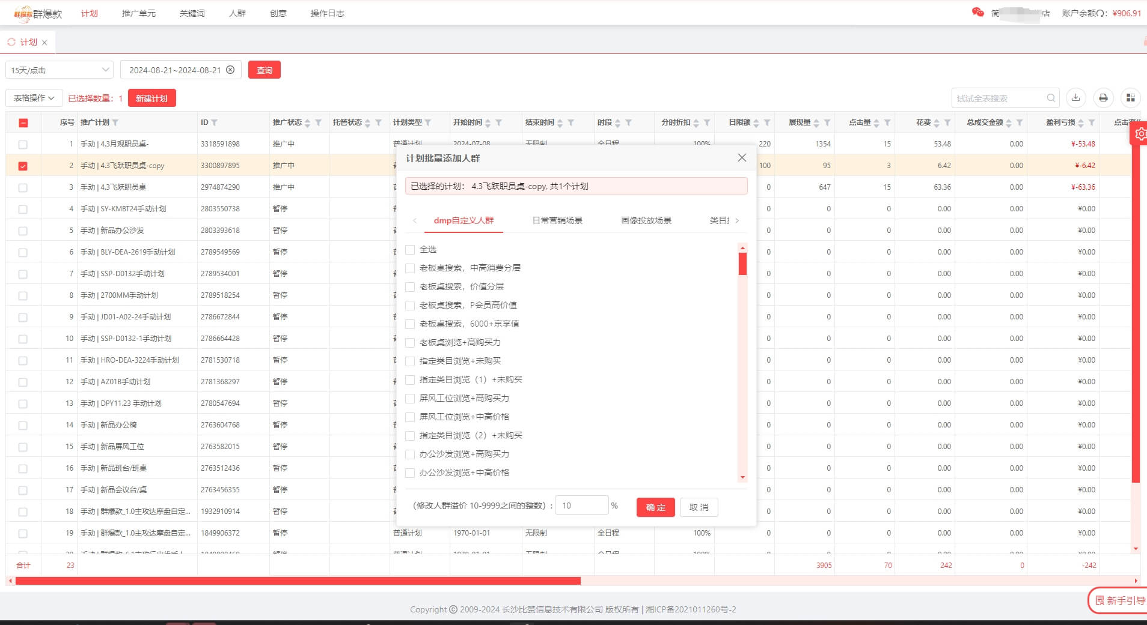Open the 创意 menu
This screenshot has height=625, width=1147.
(278, 13)
